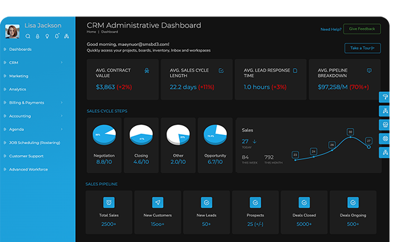
Task: Click the alarm clock icon above Total Sales
Action: (109, 202)
